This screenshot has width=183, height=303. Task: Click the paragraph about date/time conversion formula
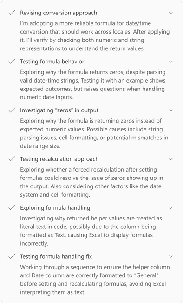pos(95,36)
